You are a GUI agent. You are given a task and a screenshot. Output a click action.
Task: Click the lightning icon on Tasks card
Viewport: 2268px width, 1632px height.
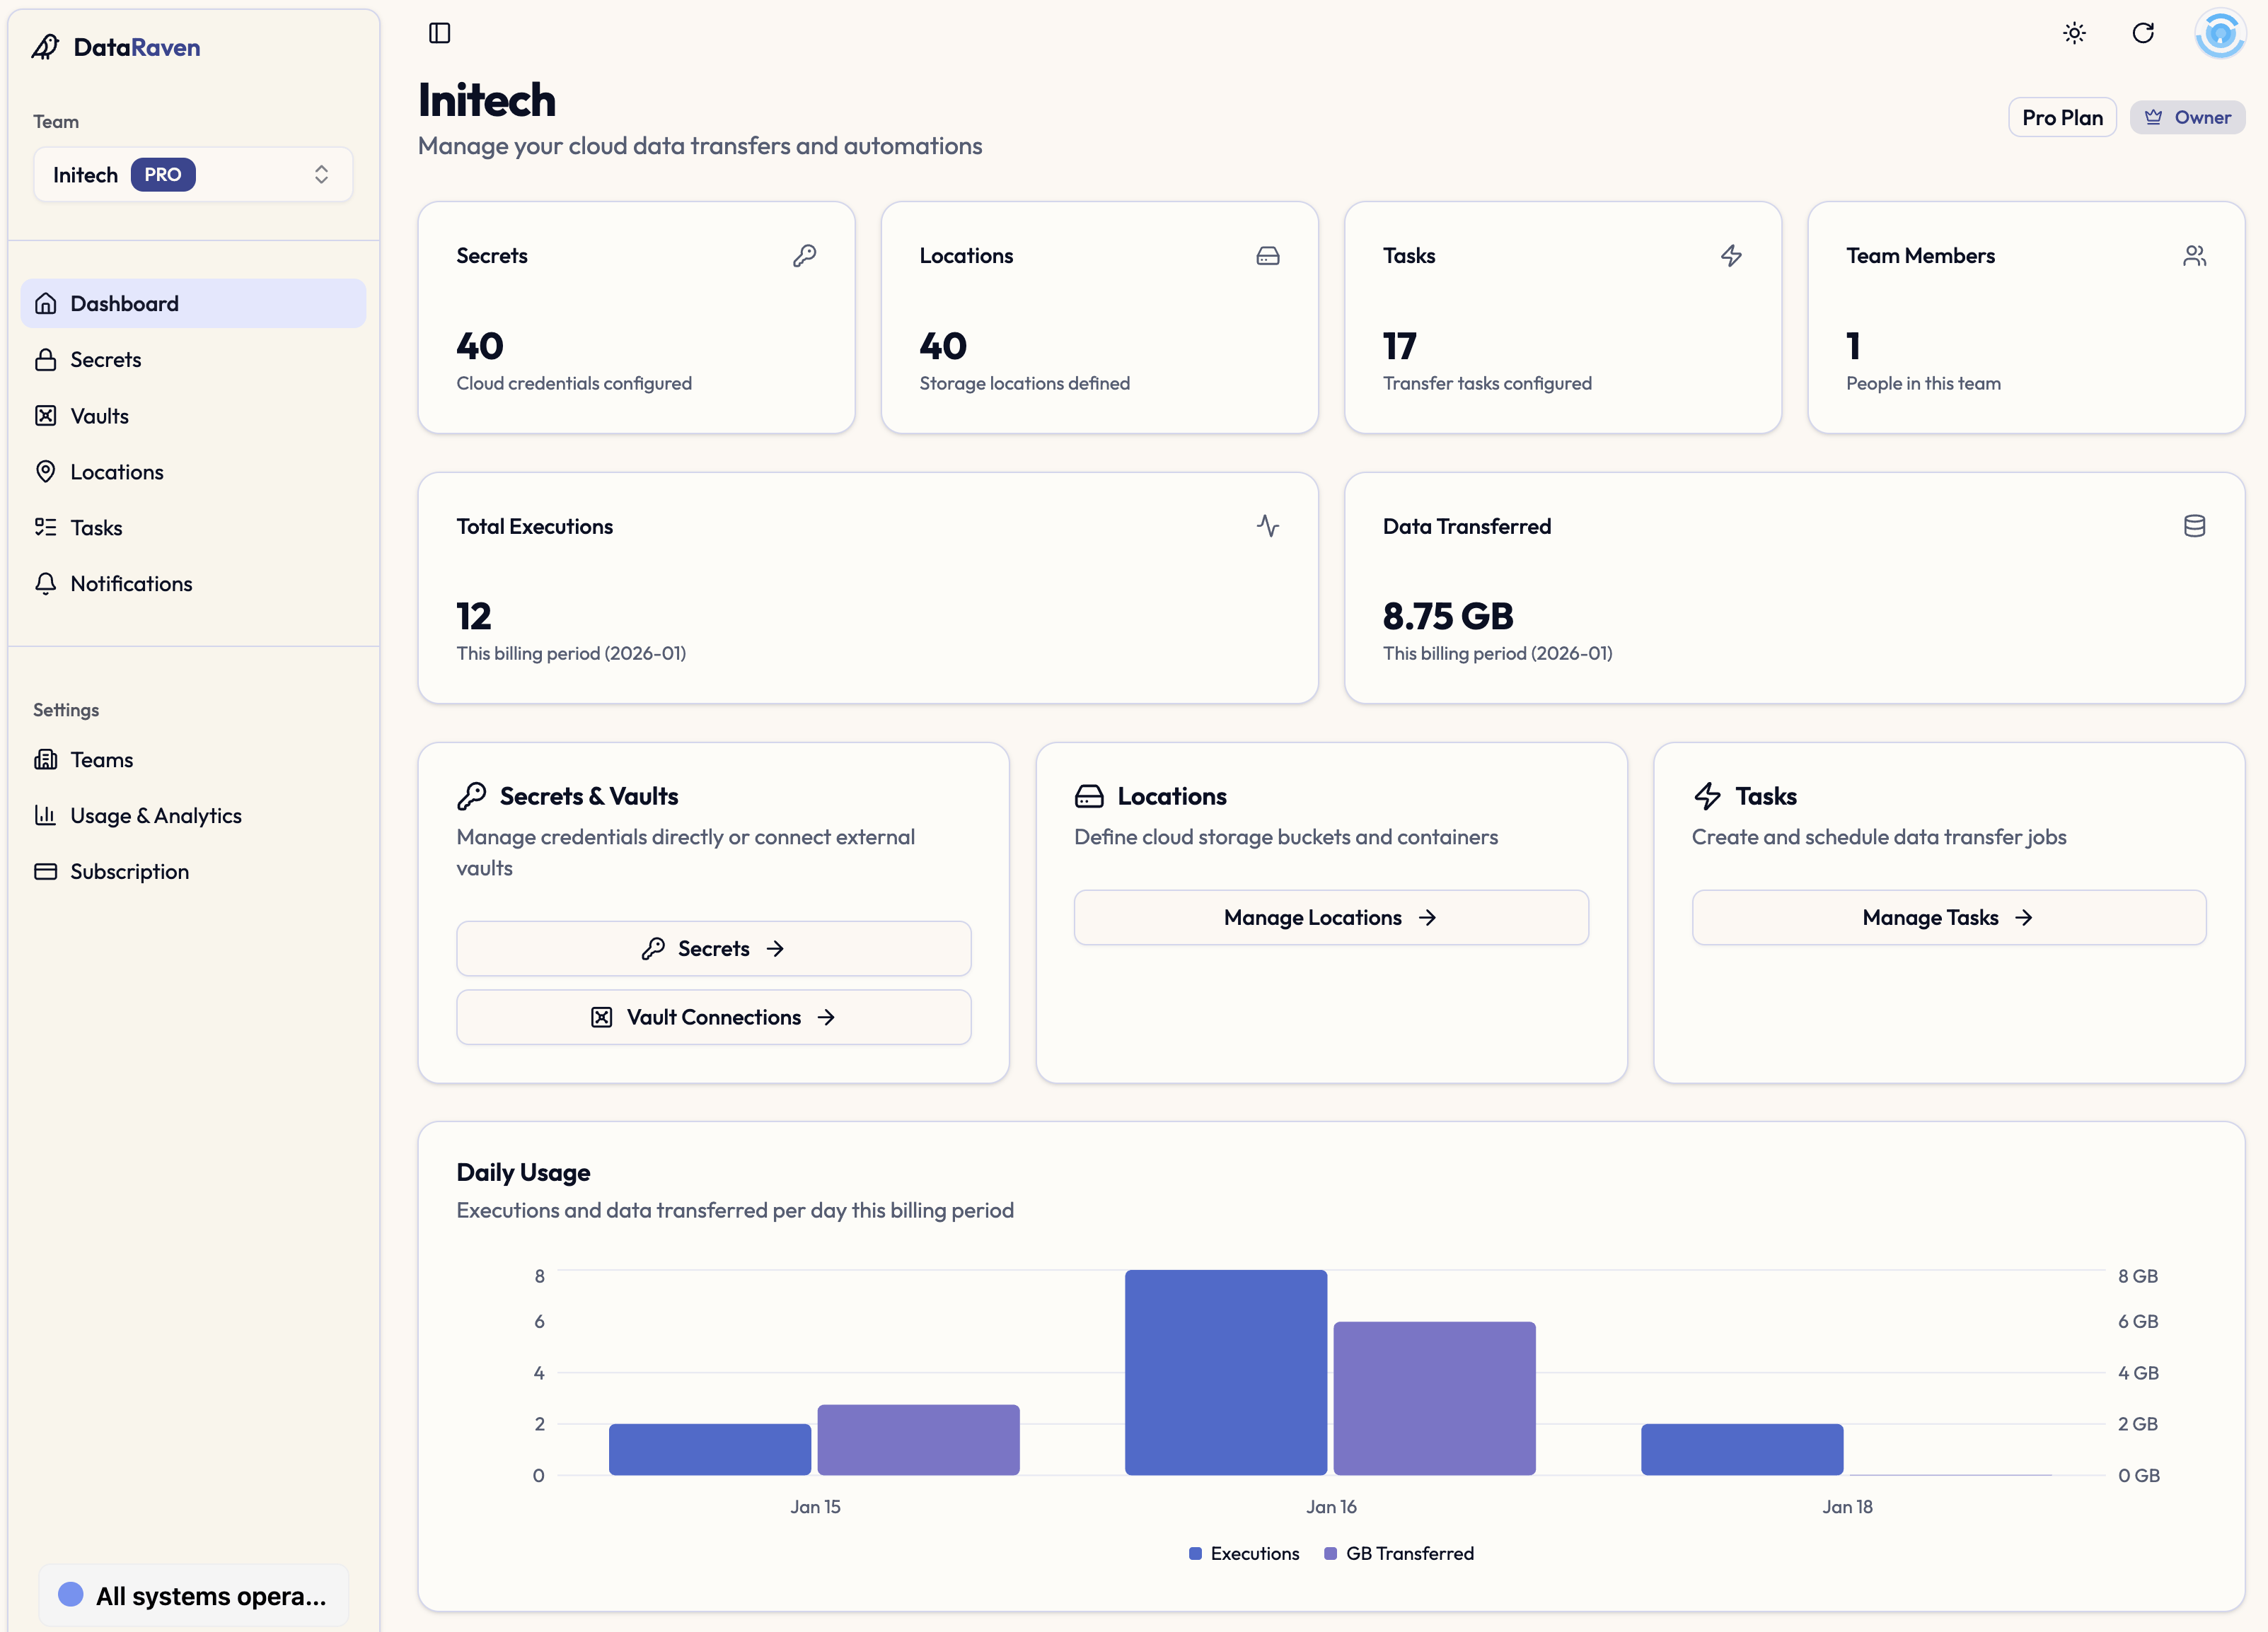(1730, 256)
